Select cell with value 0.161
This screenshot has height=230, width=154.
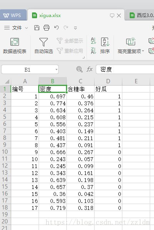(x=80, y=173)
